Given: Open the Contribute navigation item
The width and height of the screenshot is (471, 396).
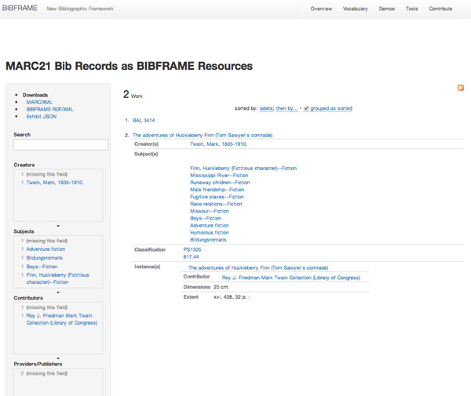Looking at the screenshot, I should coord(440,9).
